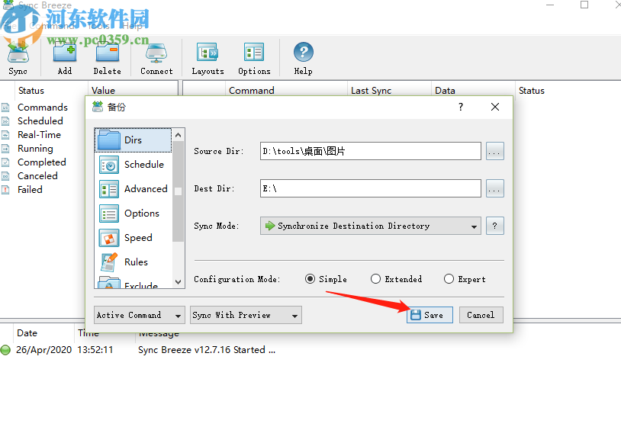Click the Dest Dir input field

pos(370,188)
